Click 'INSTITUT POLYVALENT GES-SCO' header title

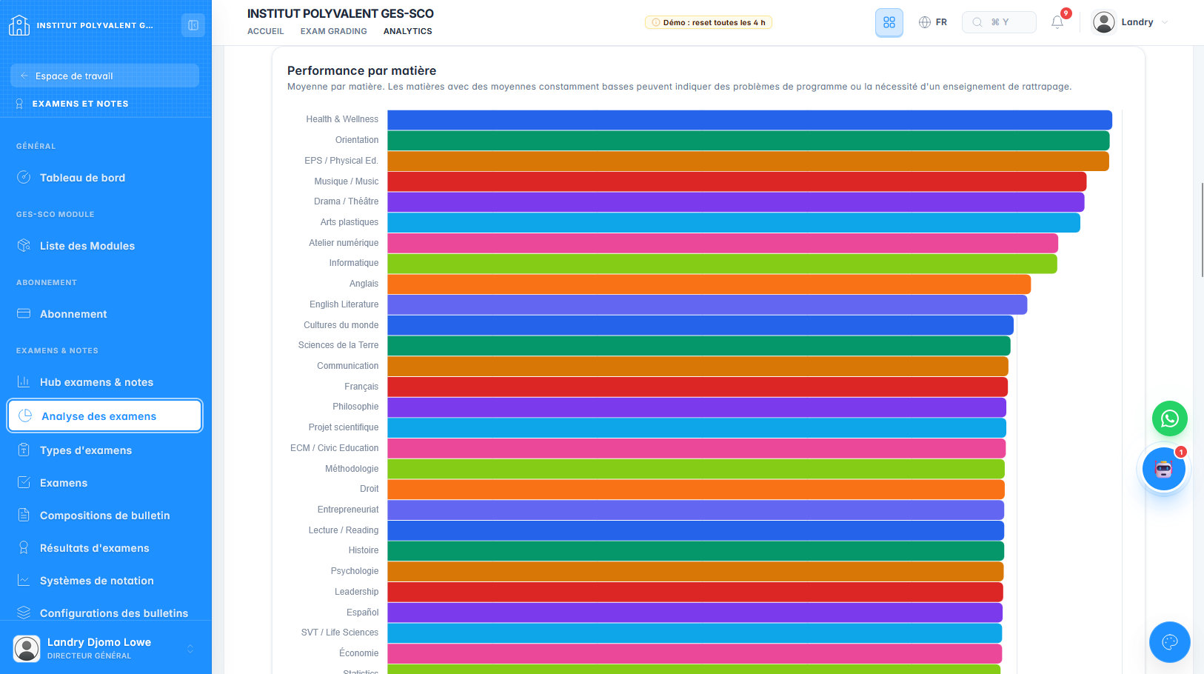click(x=341, y=13)
